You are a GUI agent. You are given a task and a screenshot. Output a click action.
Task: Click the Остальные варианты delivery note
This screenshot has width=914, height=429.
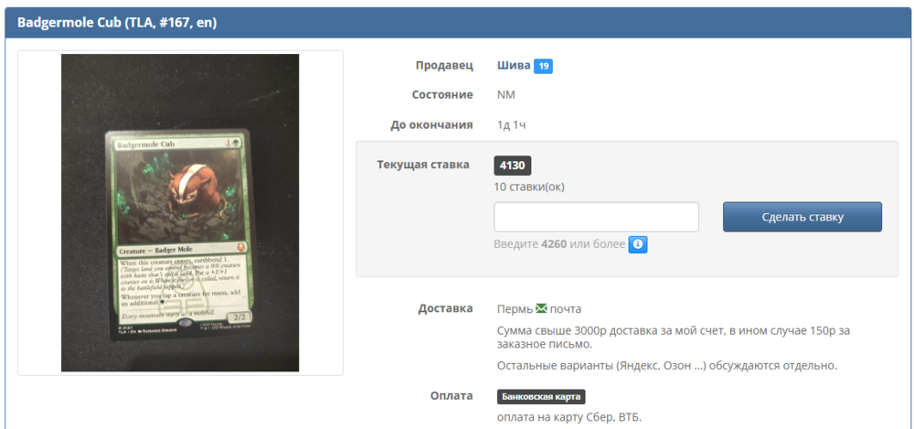(667, 366)
